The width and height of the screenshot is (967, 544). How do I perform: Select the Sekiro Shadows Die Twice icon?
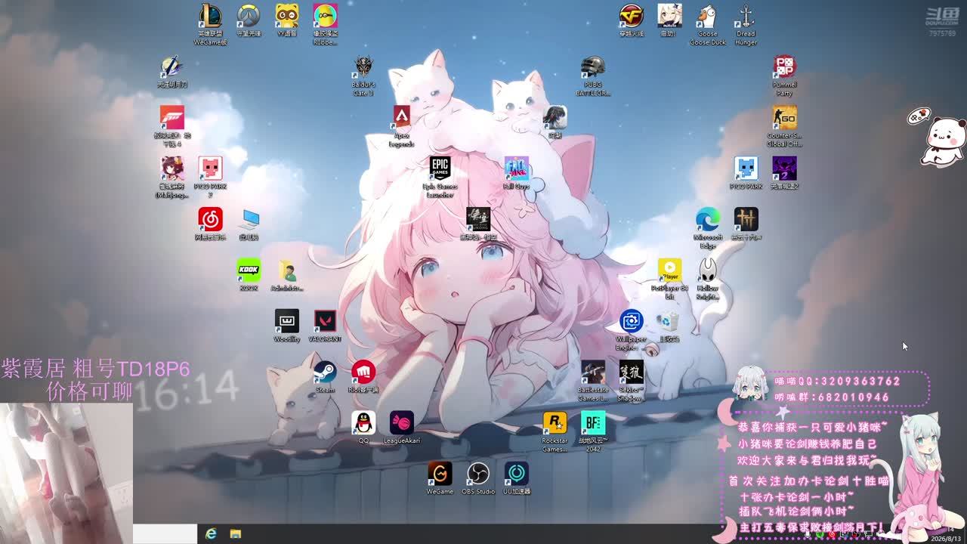pyautogui.click(x=632, y=372)
